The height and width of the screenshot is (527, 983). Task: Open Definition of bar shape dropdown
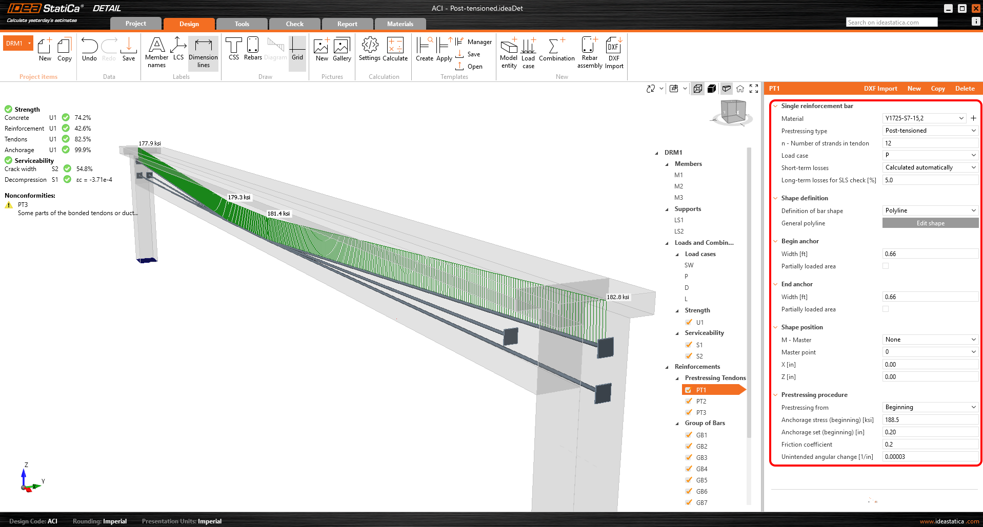(x=930, y=211)
